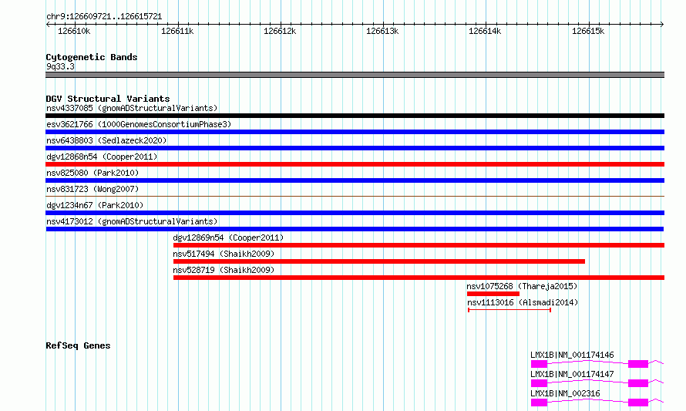Viewport: 686px width, 411px height.
Task: Open the LMX1B|NM_001174147 gene label
Action: point(572,374)
